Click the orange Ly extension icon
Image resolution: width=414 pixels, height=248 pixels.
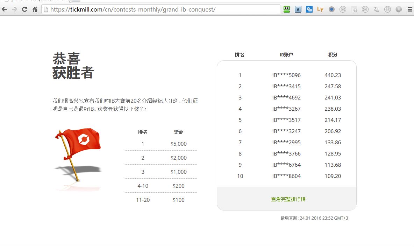pos(320,9)
